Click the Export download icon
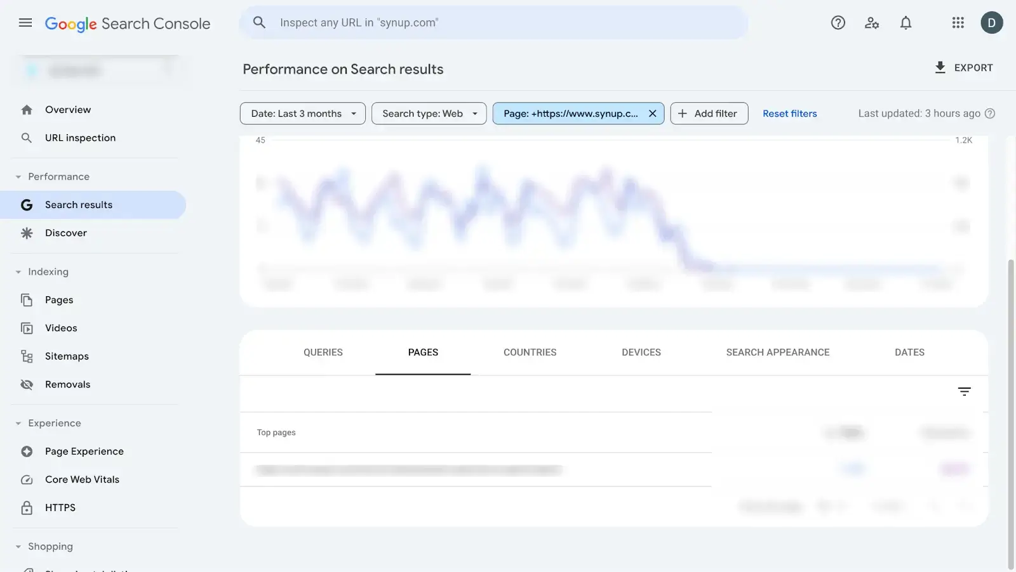Screen dimensions: 1016x572 pos(940,67)
